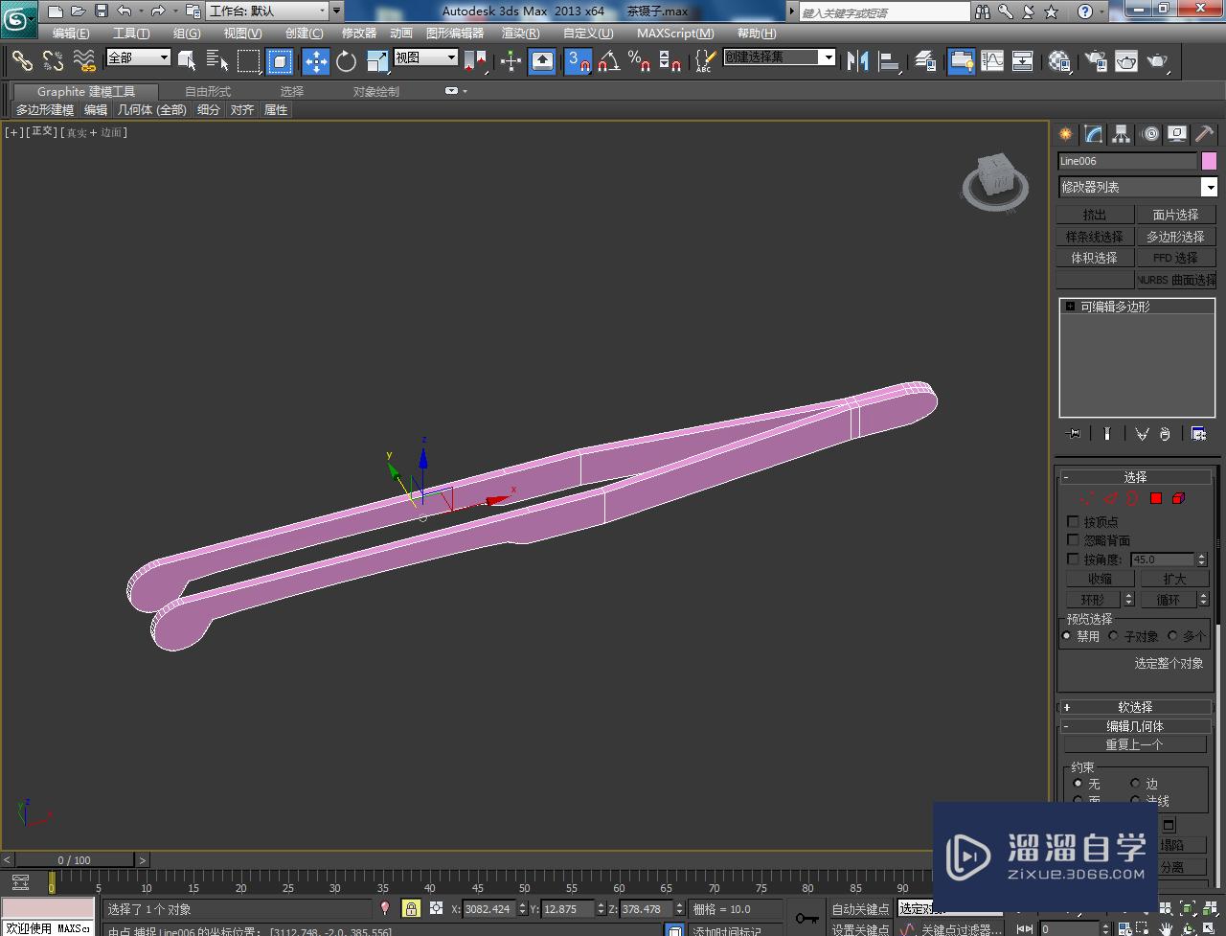Viewport: 1226px width, 936px height.
Task: Toggle the Spinner Snap icon
Action: pyautogui.click(x=670, y=61)
